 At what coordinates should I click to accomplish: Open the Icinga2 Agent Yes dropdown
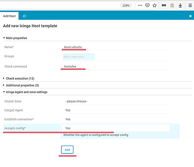116,110
